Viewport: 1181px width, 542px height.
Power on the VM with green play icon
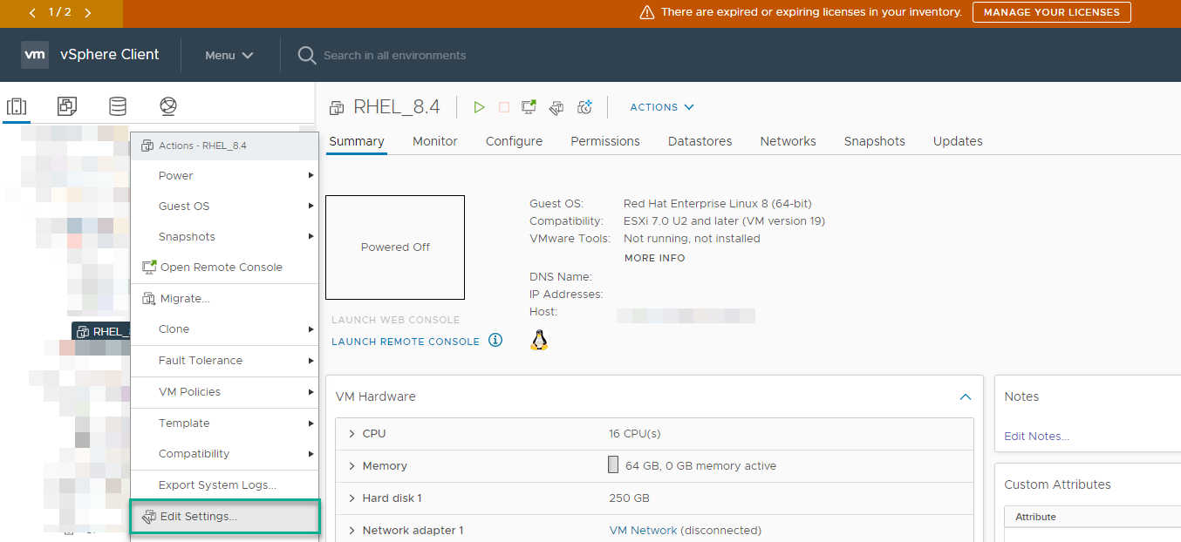tap(479, 107)
